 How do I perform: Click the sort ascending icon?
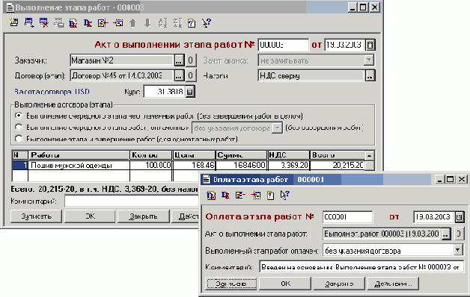162,23
